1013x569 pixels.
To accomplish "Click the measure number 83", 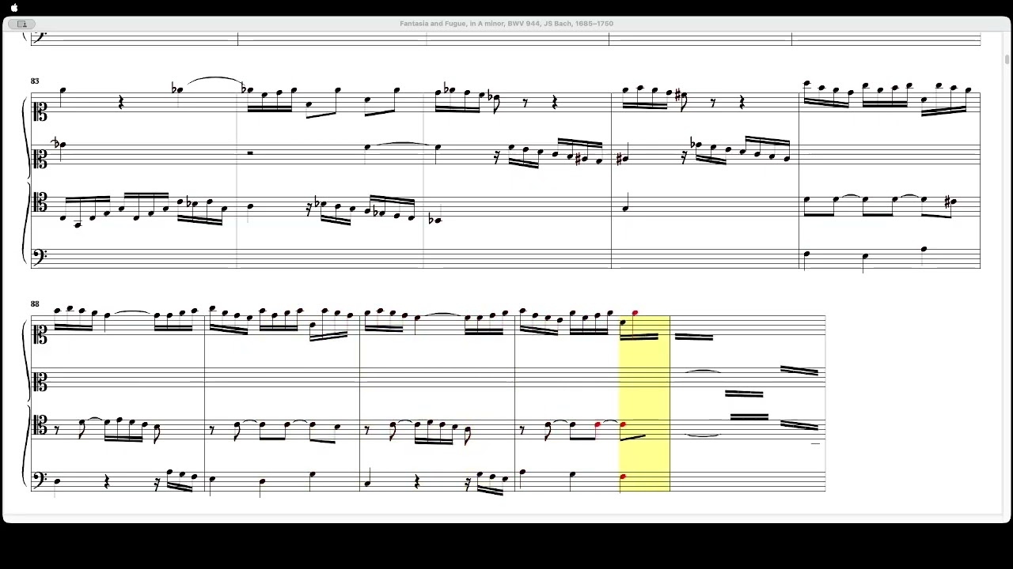I will (35, 81).
